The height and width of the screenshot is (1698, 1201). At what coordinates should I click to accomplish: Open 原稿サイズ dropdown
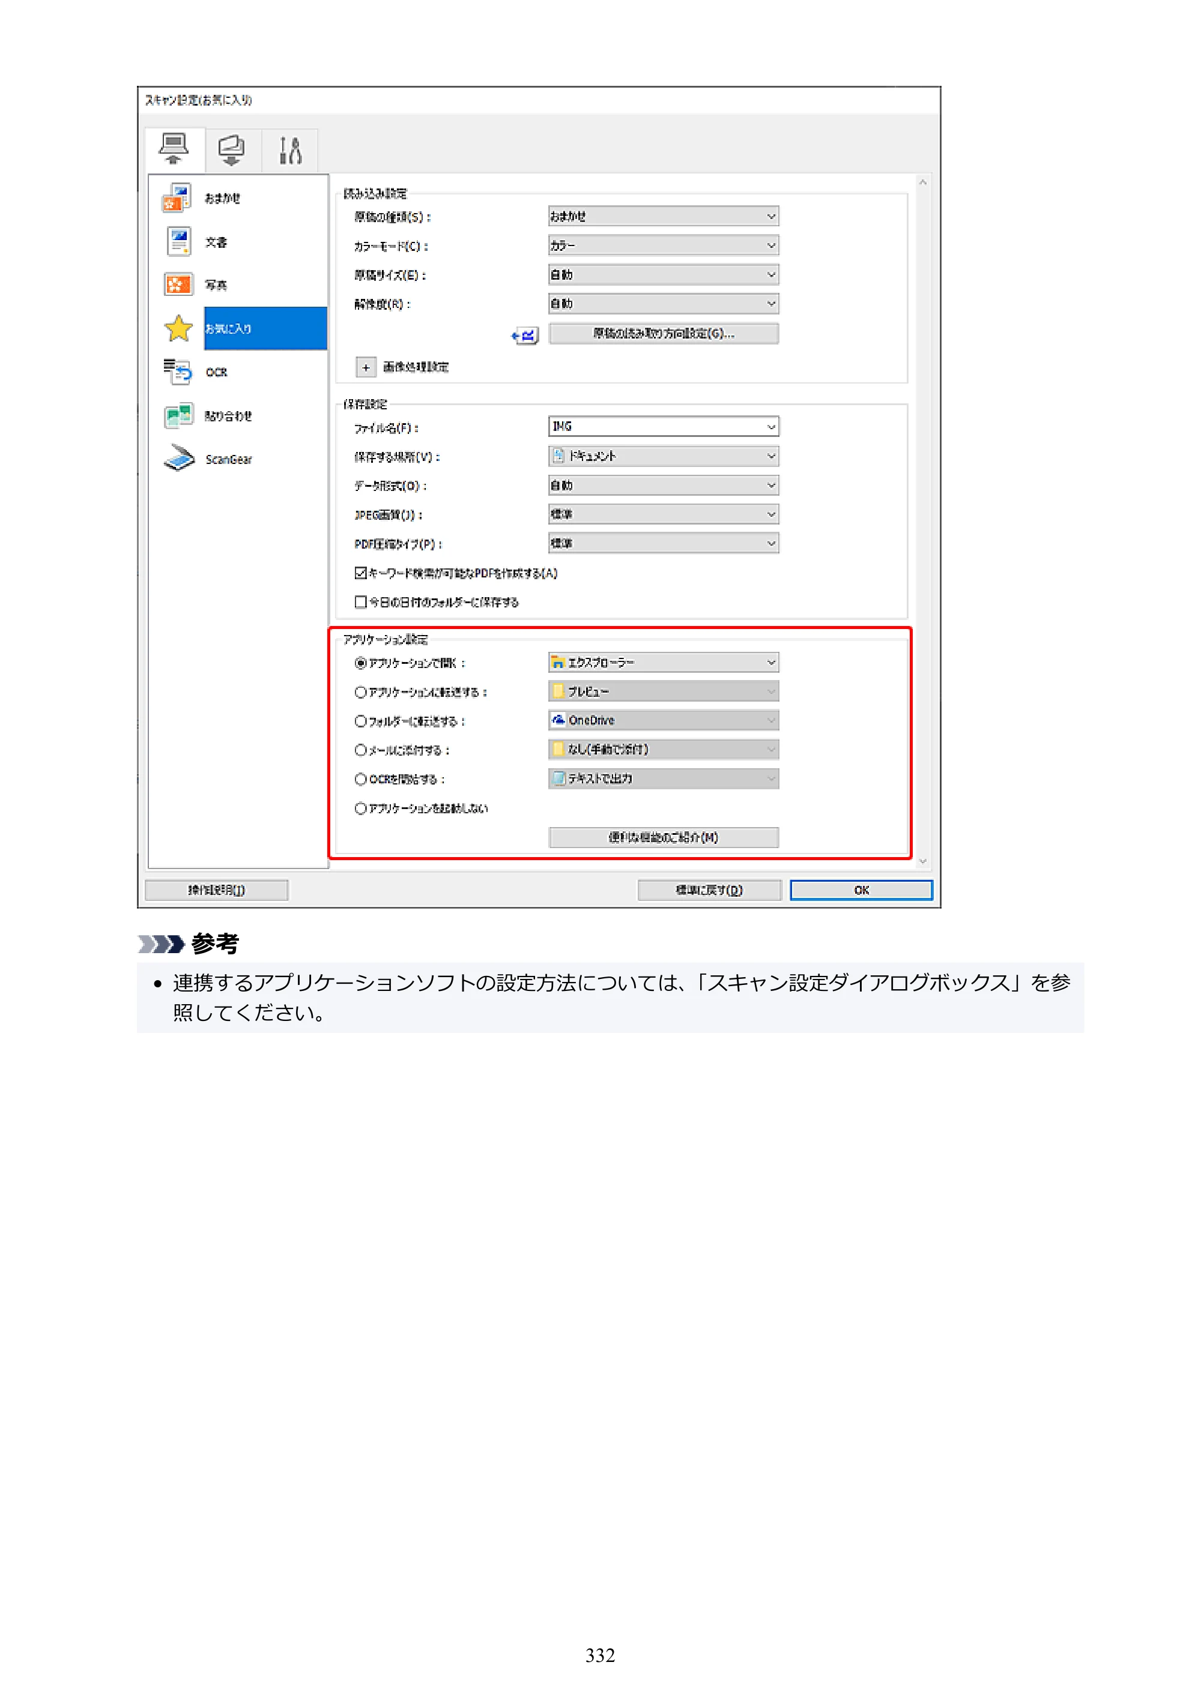tap(663, 274)
